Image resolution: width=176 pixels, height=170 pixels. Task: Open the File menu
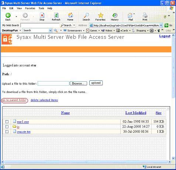(4, 8)
